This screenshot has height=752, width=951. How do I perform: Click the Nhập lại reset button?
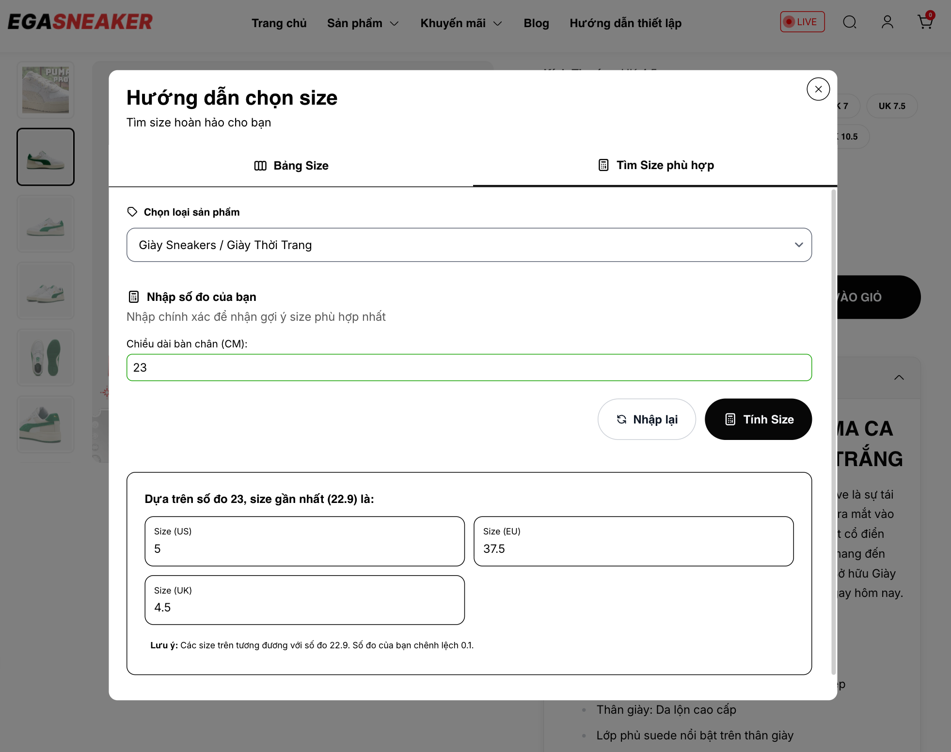[x=647, y=419]
